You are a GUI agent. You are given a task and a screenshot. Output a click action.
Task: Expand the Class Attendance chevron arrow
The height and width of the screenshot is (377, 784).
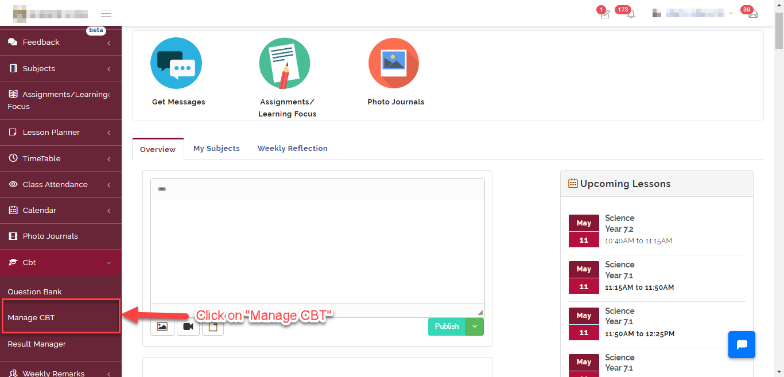108,185
